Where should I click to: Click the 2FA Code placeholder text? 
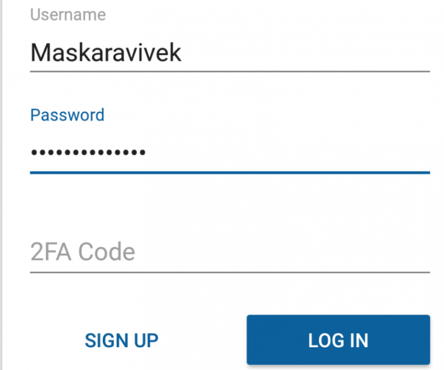(82, 253)
